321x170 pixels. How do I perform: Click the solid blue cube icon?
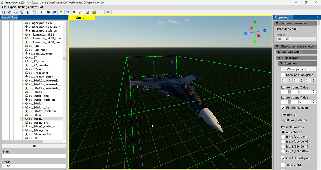(x=74, y=12)
